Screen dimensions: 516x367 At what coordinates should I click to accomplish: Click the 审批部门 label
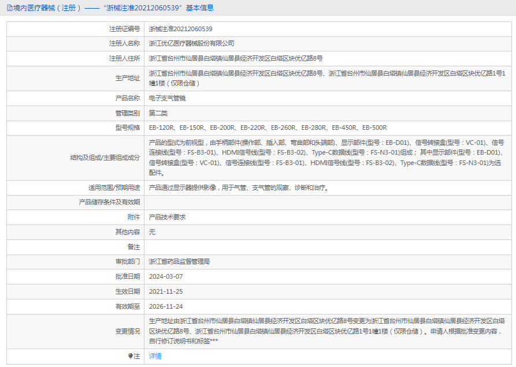[x=127, y=261]
